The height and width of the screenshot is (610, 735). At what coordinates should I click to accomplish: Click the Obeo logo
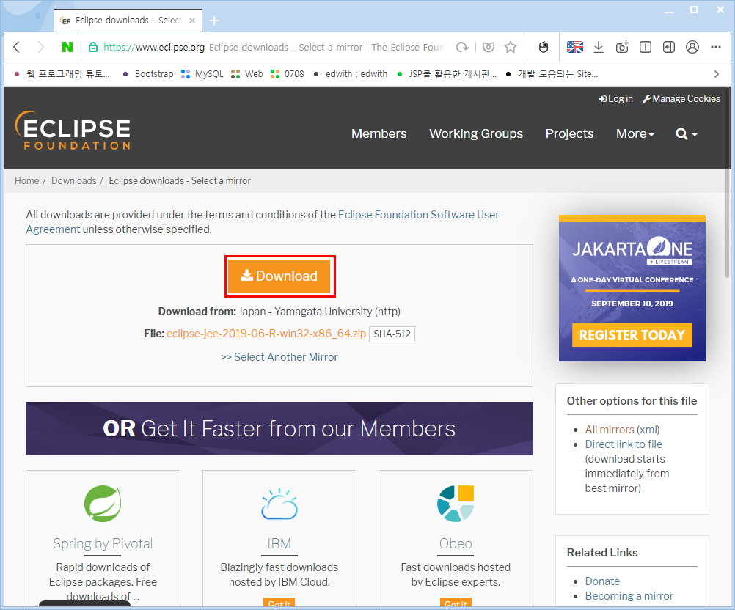pos(456,504)
